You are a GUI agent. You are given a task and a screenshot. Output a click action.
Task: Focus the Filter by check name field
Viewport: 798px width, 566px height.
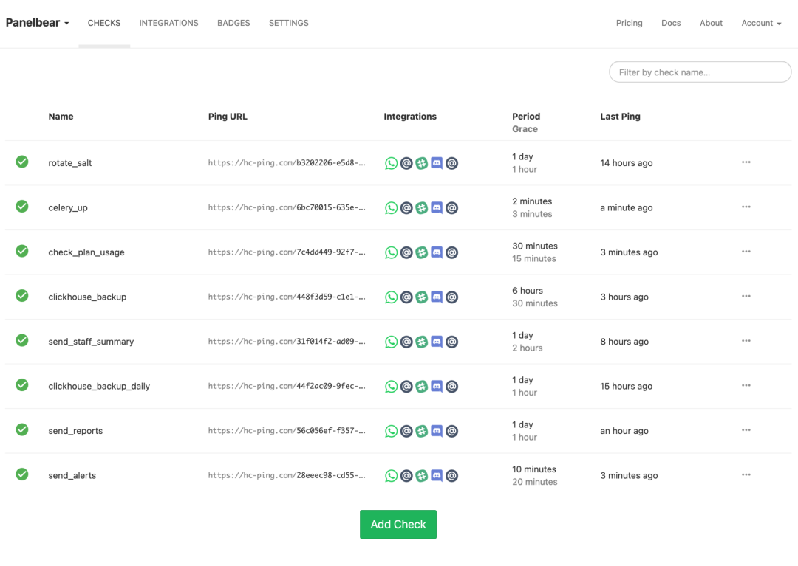tap(700, 72)
